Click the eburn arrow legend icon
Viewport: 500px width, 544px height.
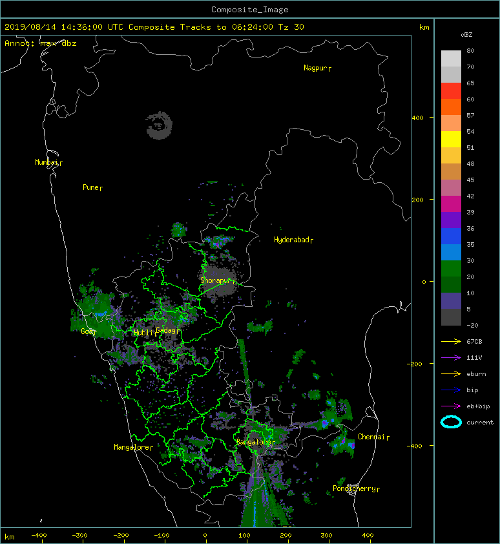pos(451,374)
